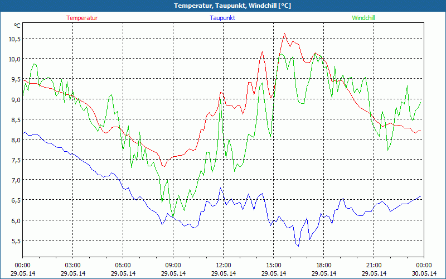The width and height of the screenshot is (446, 279).
Task: Select the 10,5 y-axis value label
Action: click(14, 39)
